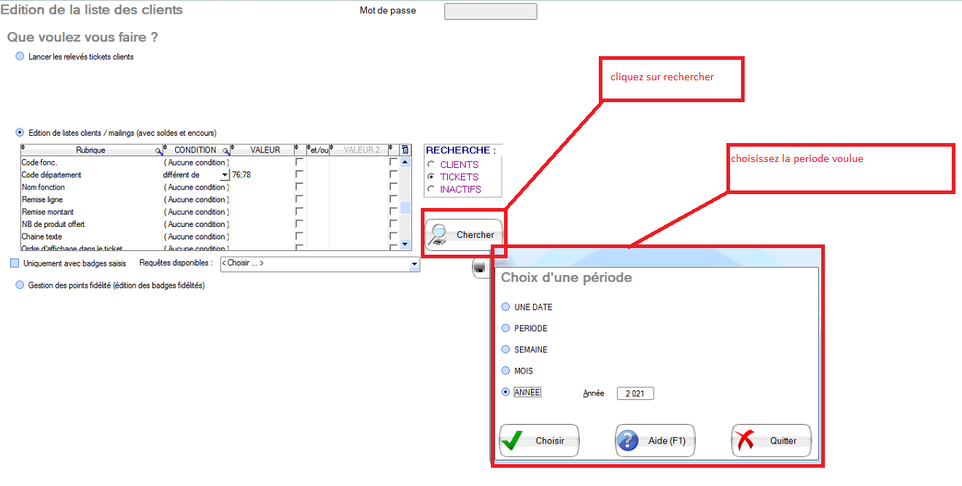Click the Année input field showing 2 021
The height and width of the screenshot is (486, 962).
coord(635,393)
